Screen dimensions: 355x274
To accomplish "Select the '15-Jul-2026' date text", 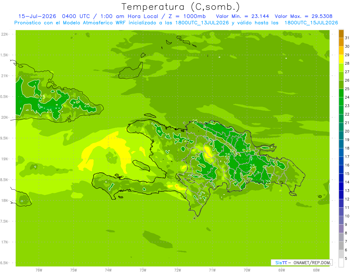I will pos(37,16).
